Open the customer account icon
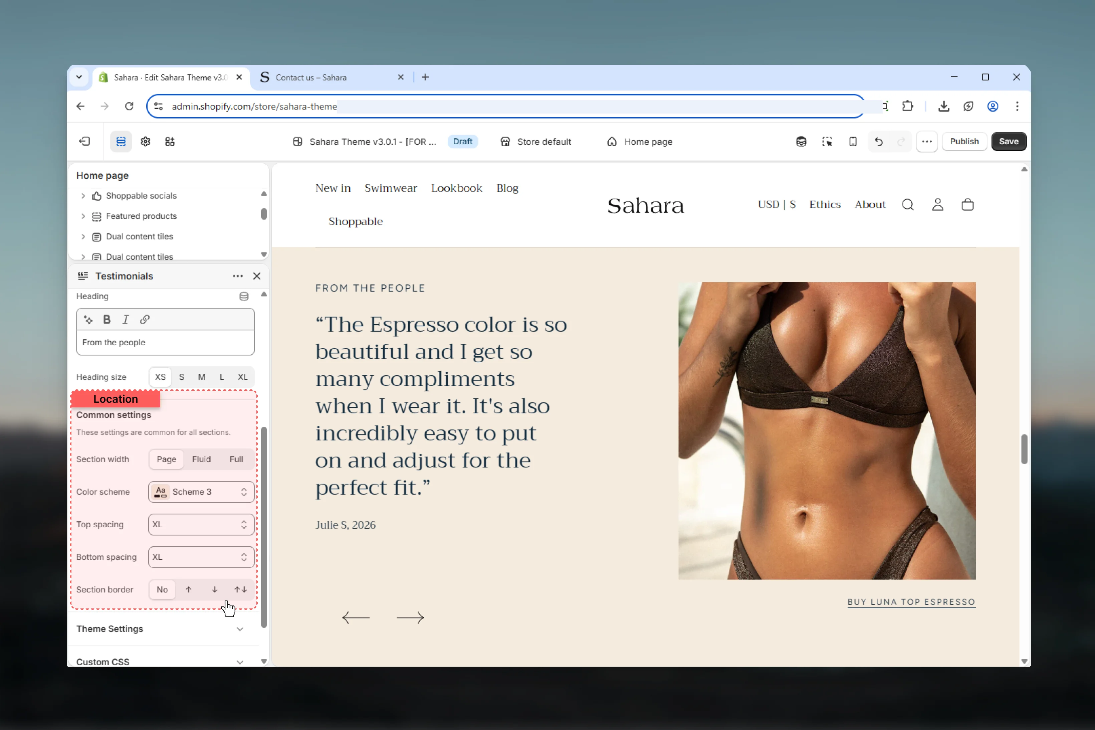The image size is (1095, 730). pos(938,205)
